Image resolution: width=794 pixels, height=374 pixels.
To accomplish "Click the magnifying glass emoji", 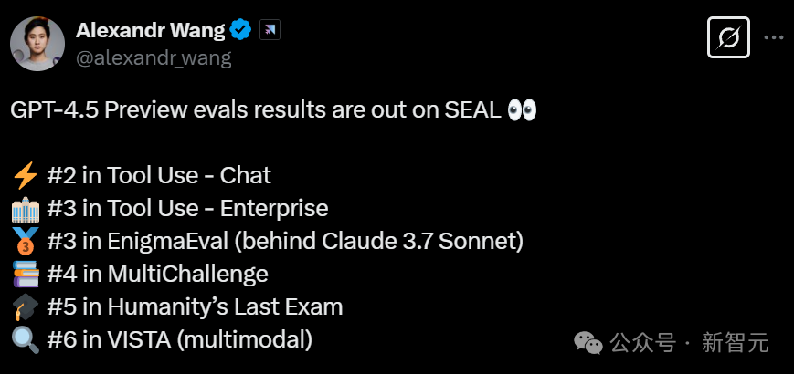I will tap(26, 340).
